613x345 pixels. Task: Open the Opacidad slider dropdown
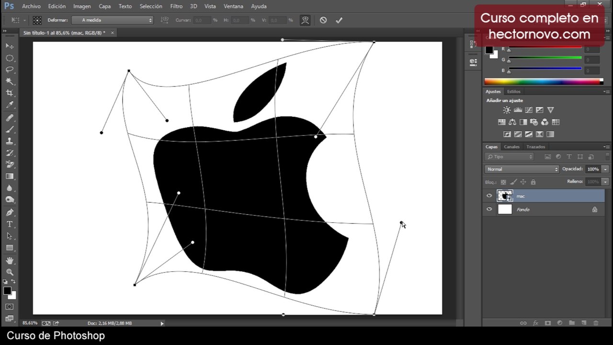coord(605,169)
